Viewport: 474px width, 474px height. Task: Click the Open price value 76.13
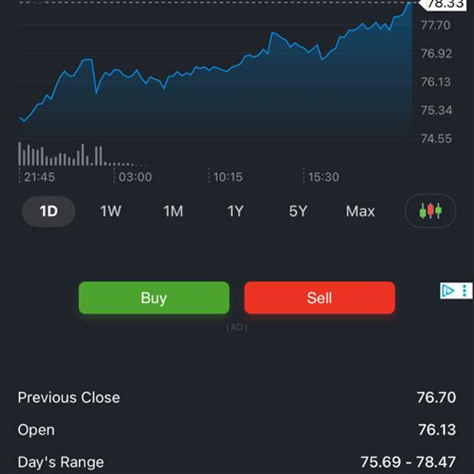437,430
